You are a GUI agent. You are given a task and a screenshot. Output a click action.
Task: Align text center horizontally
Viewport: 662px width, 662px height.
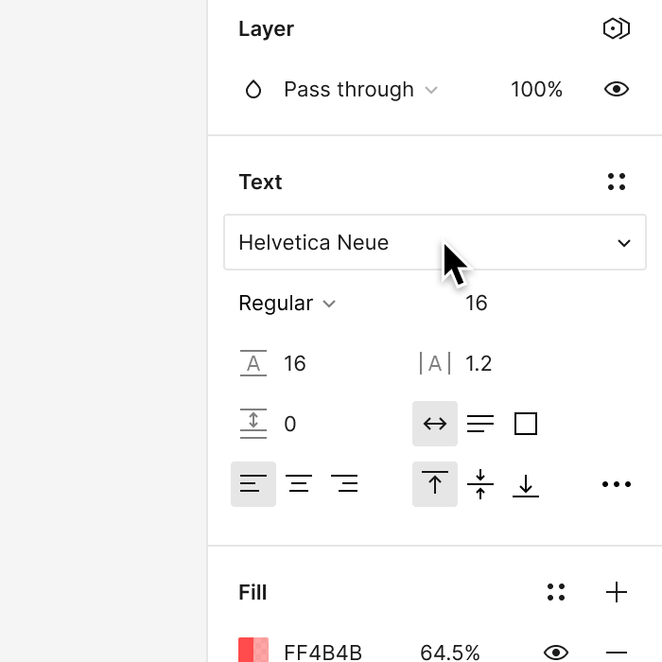point(299,484)
